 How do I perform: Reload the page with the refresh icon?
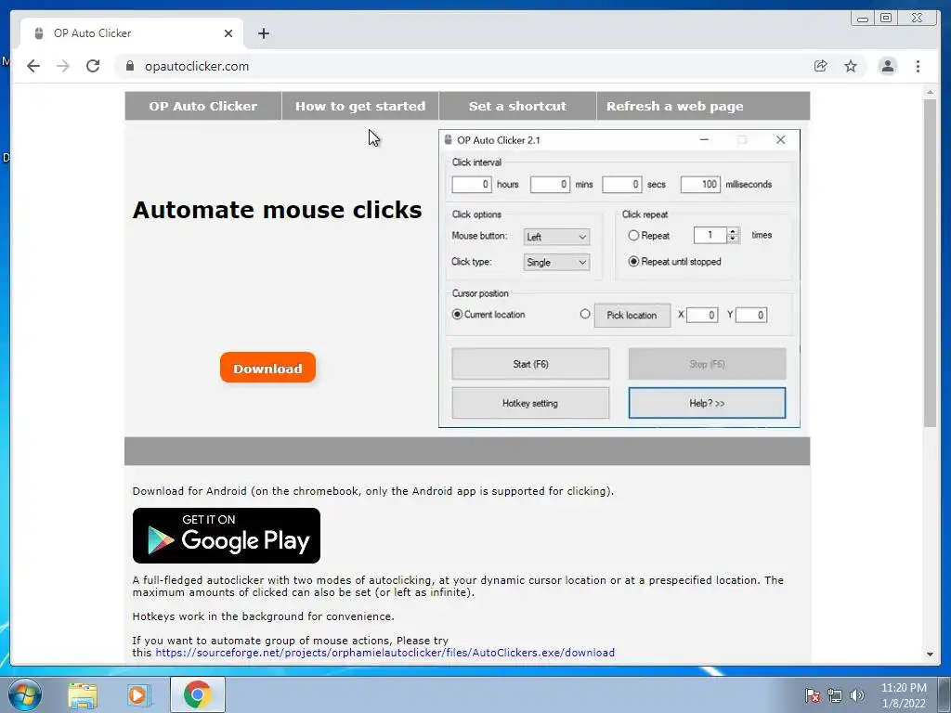click(x=93, y=66)
